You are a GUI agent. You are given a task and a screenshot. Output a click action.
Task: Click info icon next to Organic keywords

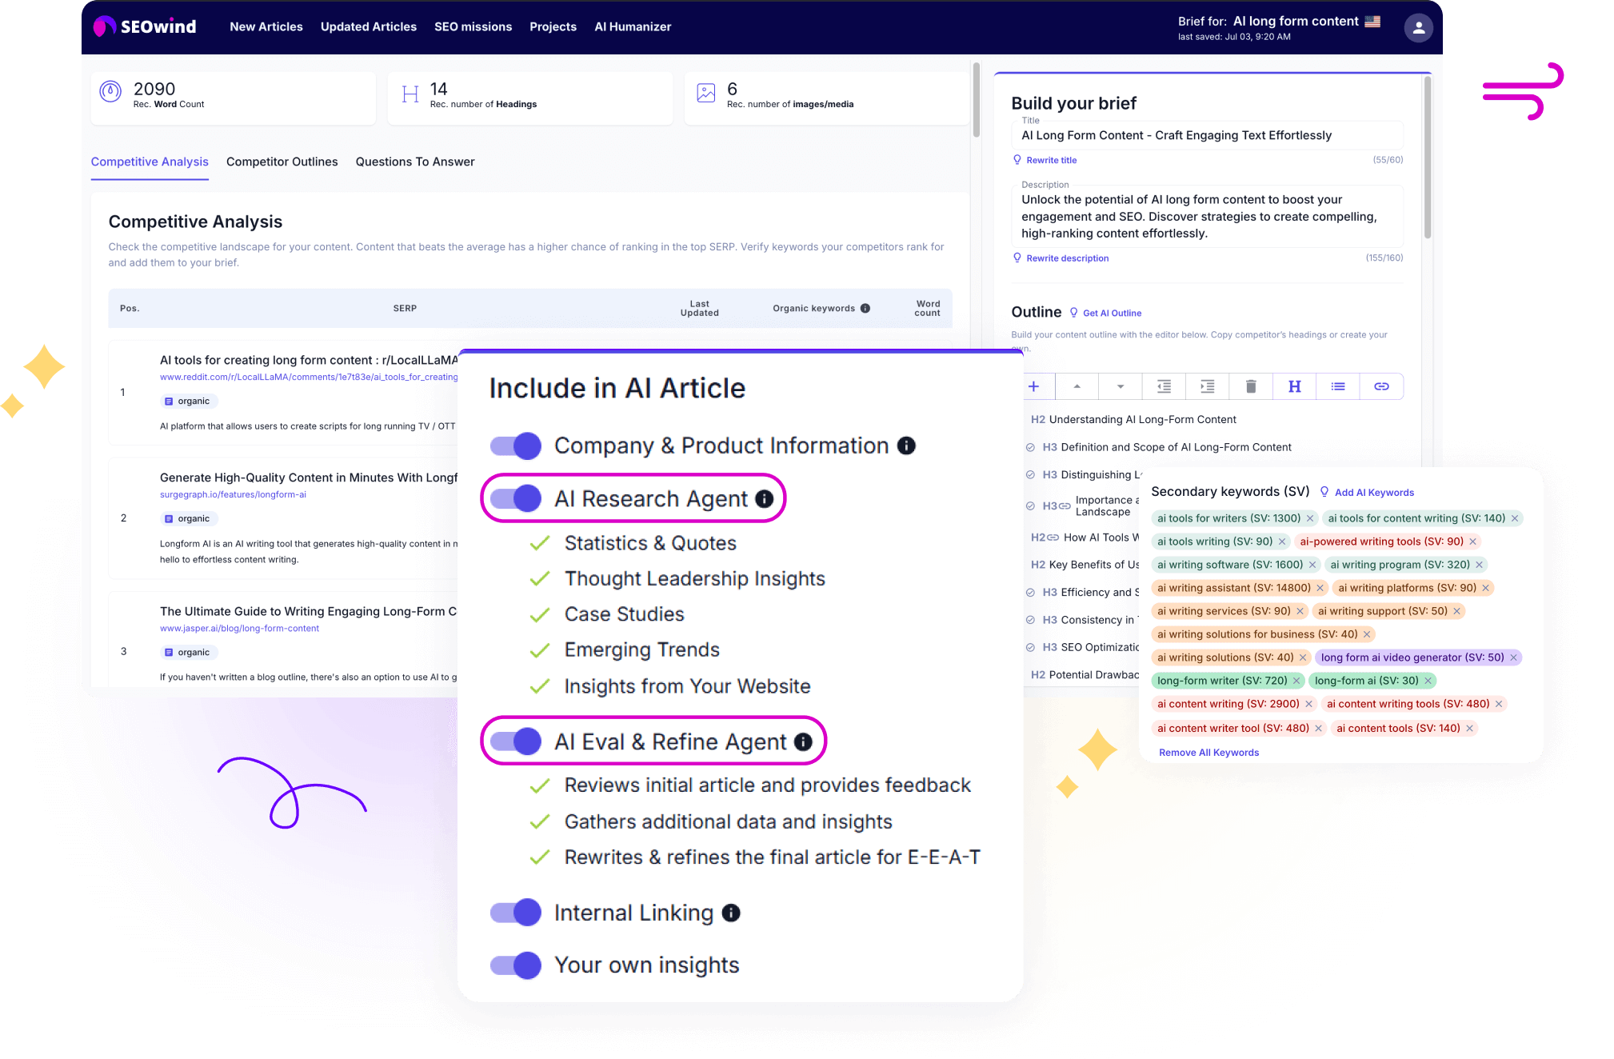coord(865,308)
